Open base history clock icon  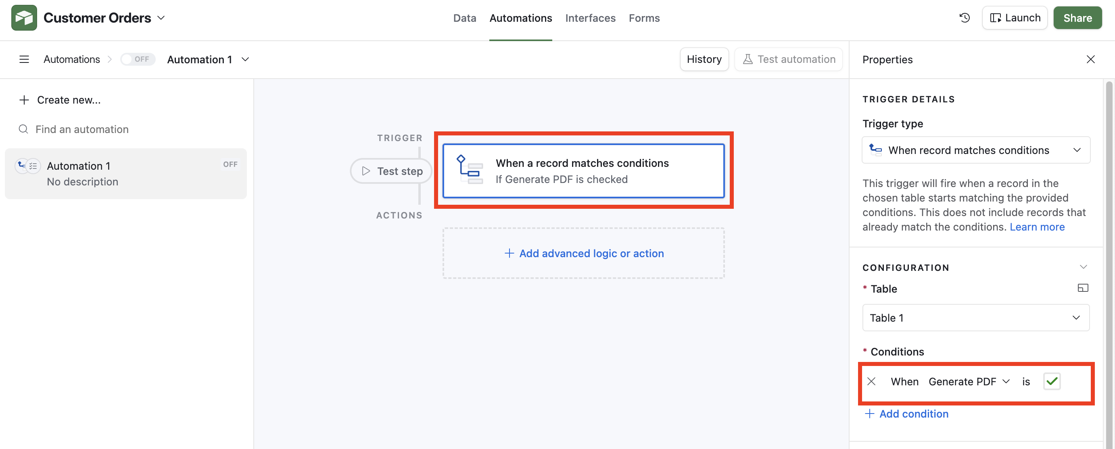[x=965, y=18]
